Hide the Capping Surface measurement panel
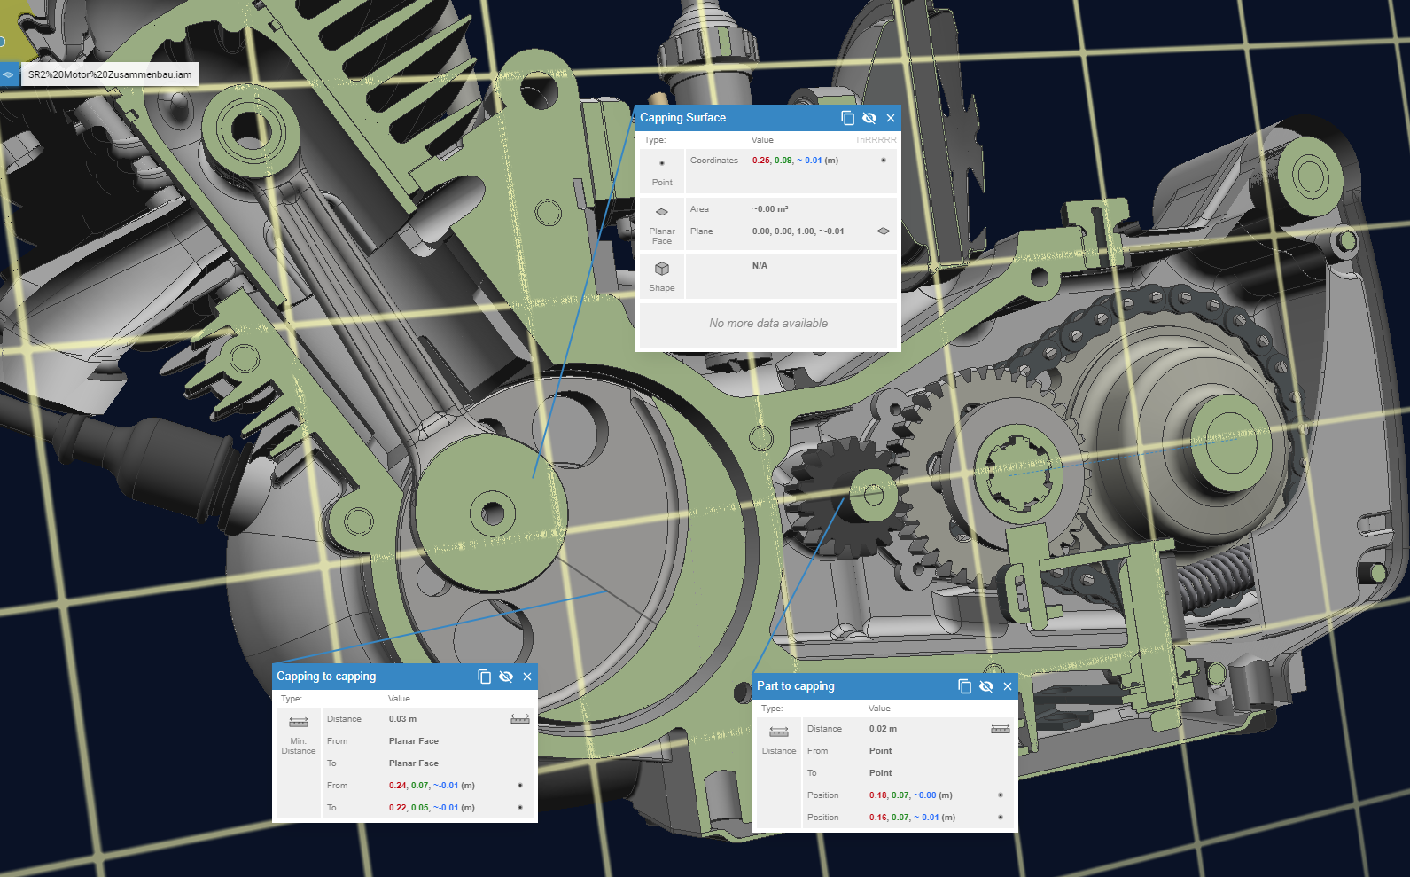 pos(869,118)
